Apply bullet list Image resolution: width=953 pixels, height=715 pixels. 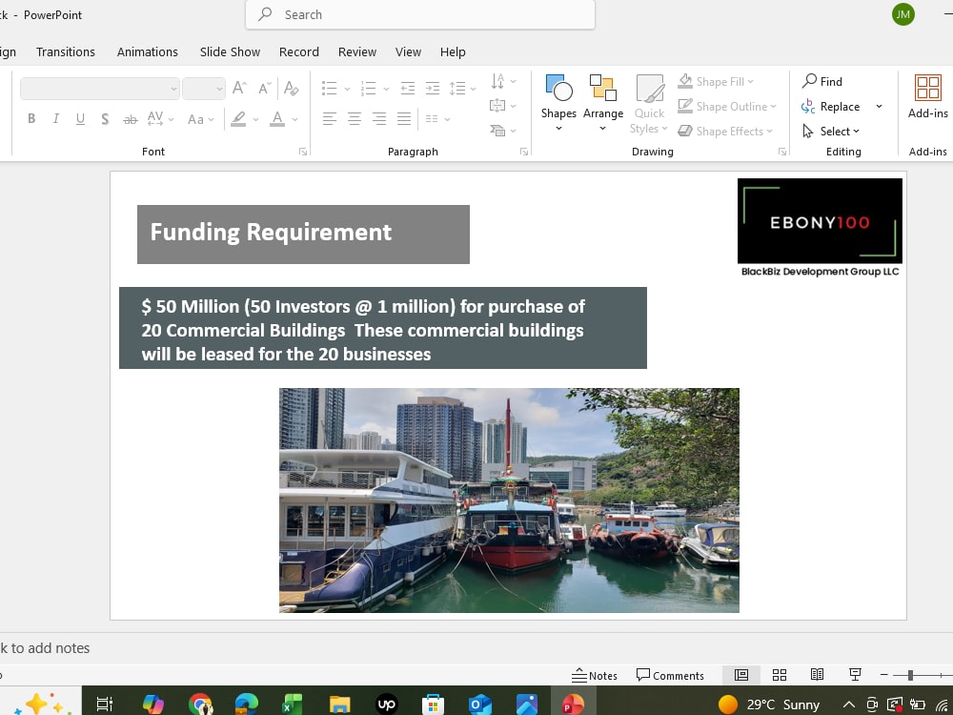pos(330,88)
